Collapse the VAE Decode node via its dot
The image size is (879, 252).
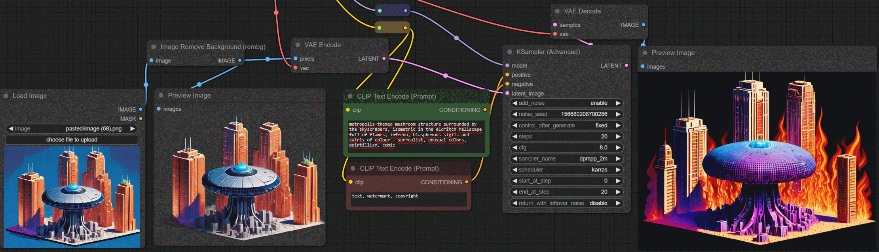coord(557,11)
